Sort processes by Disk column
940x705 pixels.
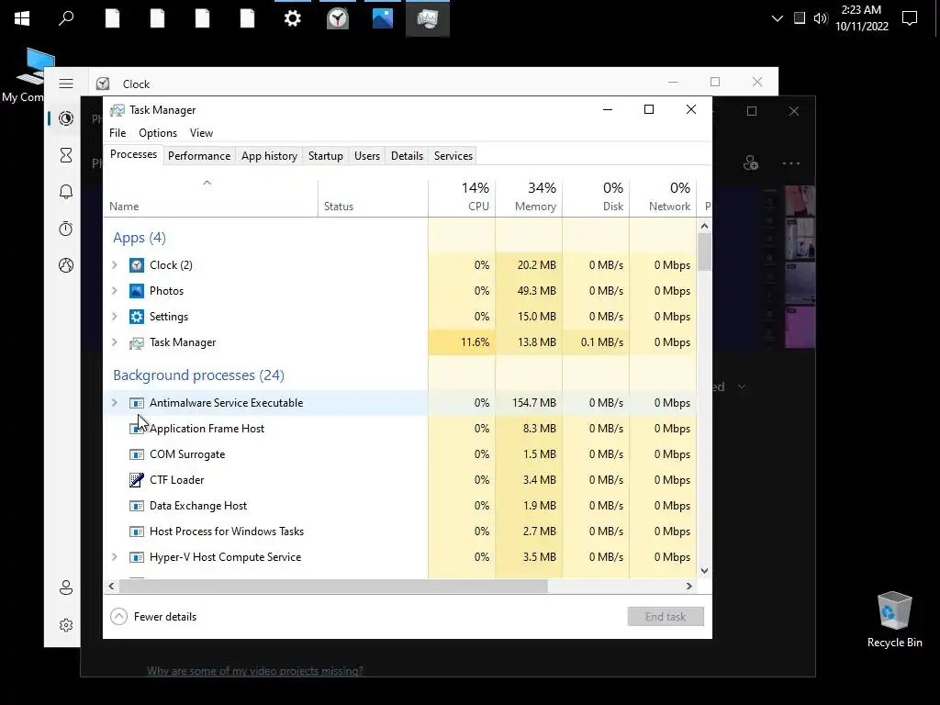click(596, 198)
